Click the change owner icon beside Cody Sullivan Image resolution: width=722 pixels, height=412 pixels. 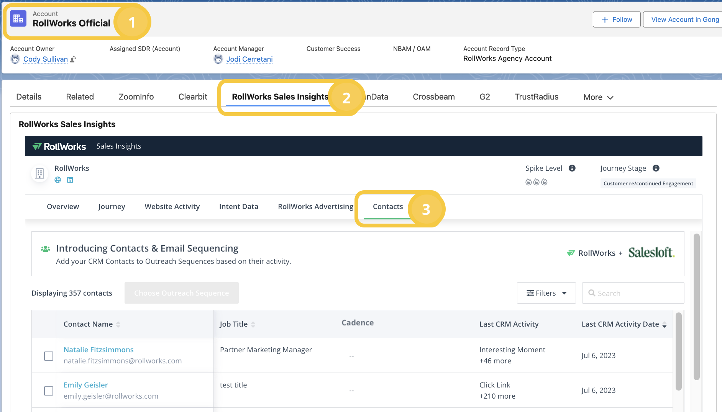coord(73,59)
